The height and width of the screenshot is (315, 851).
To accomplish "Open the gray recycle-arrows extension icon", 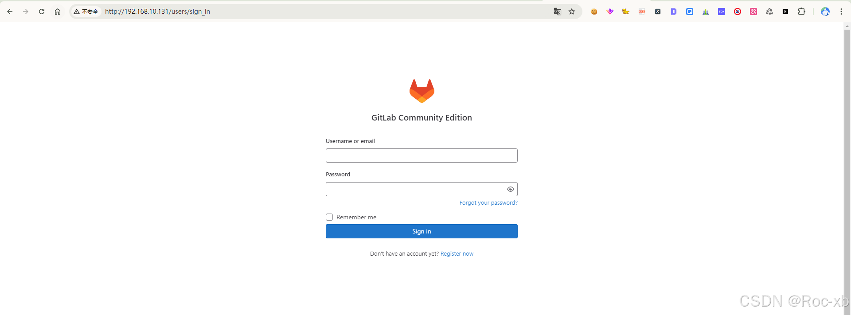I will [x=769, y=12].
